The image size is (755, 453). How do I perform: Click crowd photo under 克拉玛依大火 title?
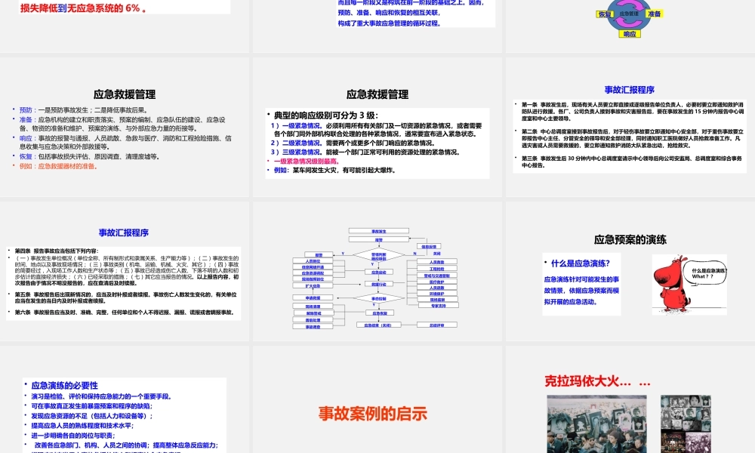pos(596,424)
